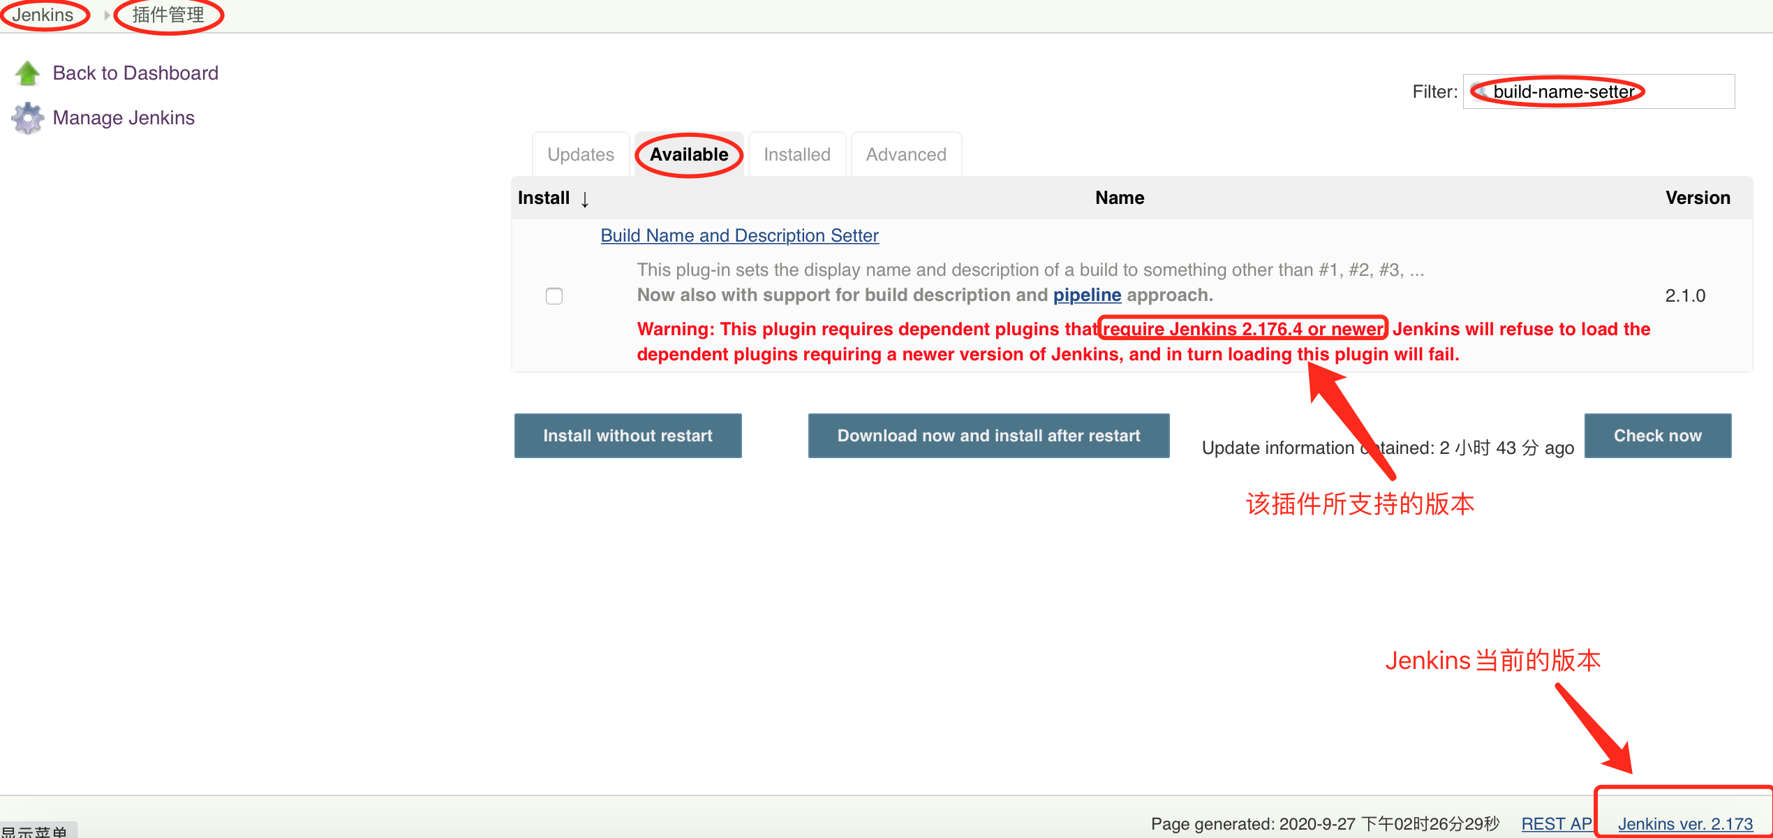Select the Available tab
Image resolution: width=1773 pixels, height=838 pixels.
click(x=689, y=154)
